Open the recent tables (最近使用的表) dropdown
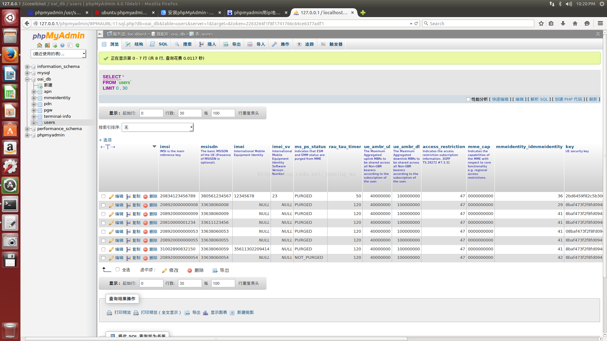 (x=58, y=54)
